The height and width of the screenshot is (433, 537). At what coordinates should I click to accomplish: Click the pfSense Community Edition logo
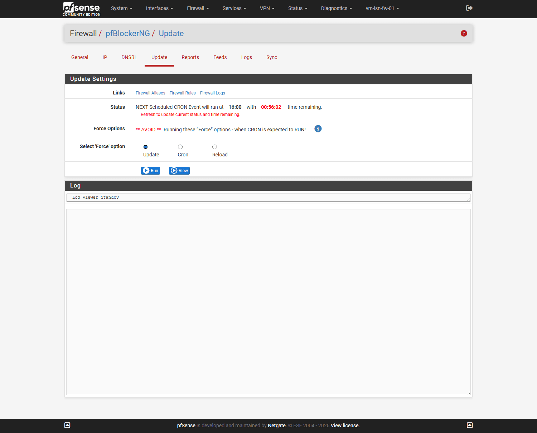(82, 9)
